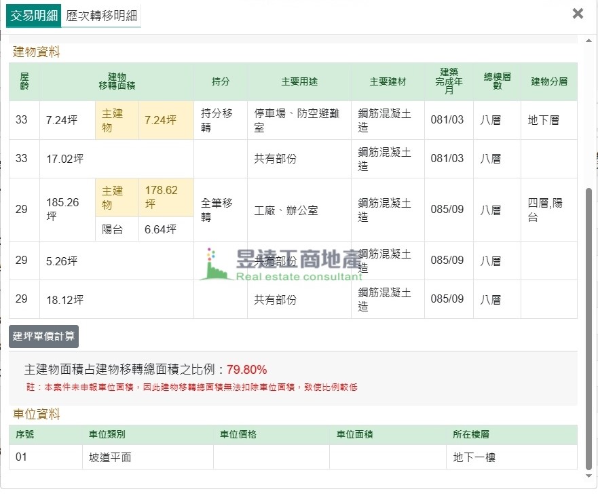Click the 屋齡 column header
This screenshot has width=598, height=498.
[24, 81]
